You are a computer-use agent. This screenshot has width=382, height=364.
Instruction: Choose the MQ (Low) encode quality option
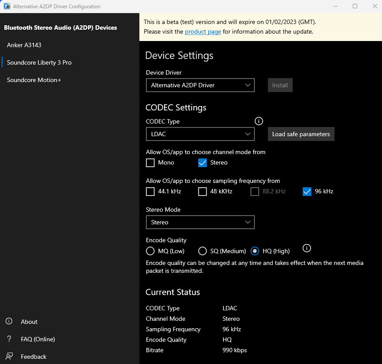coord(150,251)
